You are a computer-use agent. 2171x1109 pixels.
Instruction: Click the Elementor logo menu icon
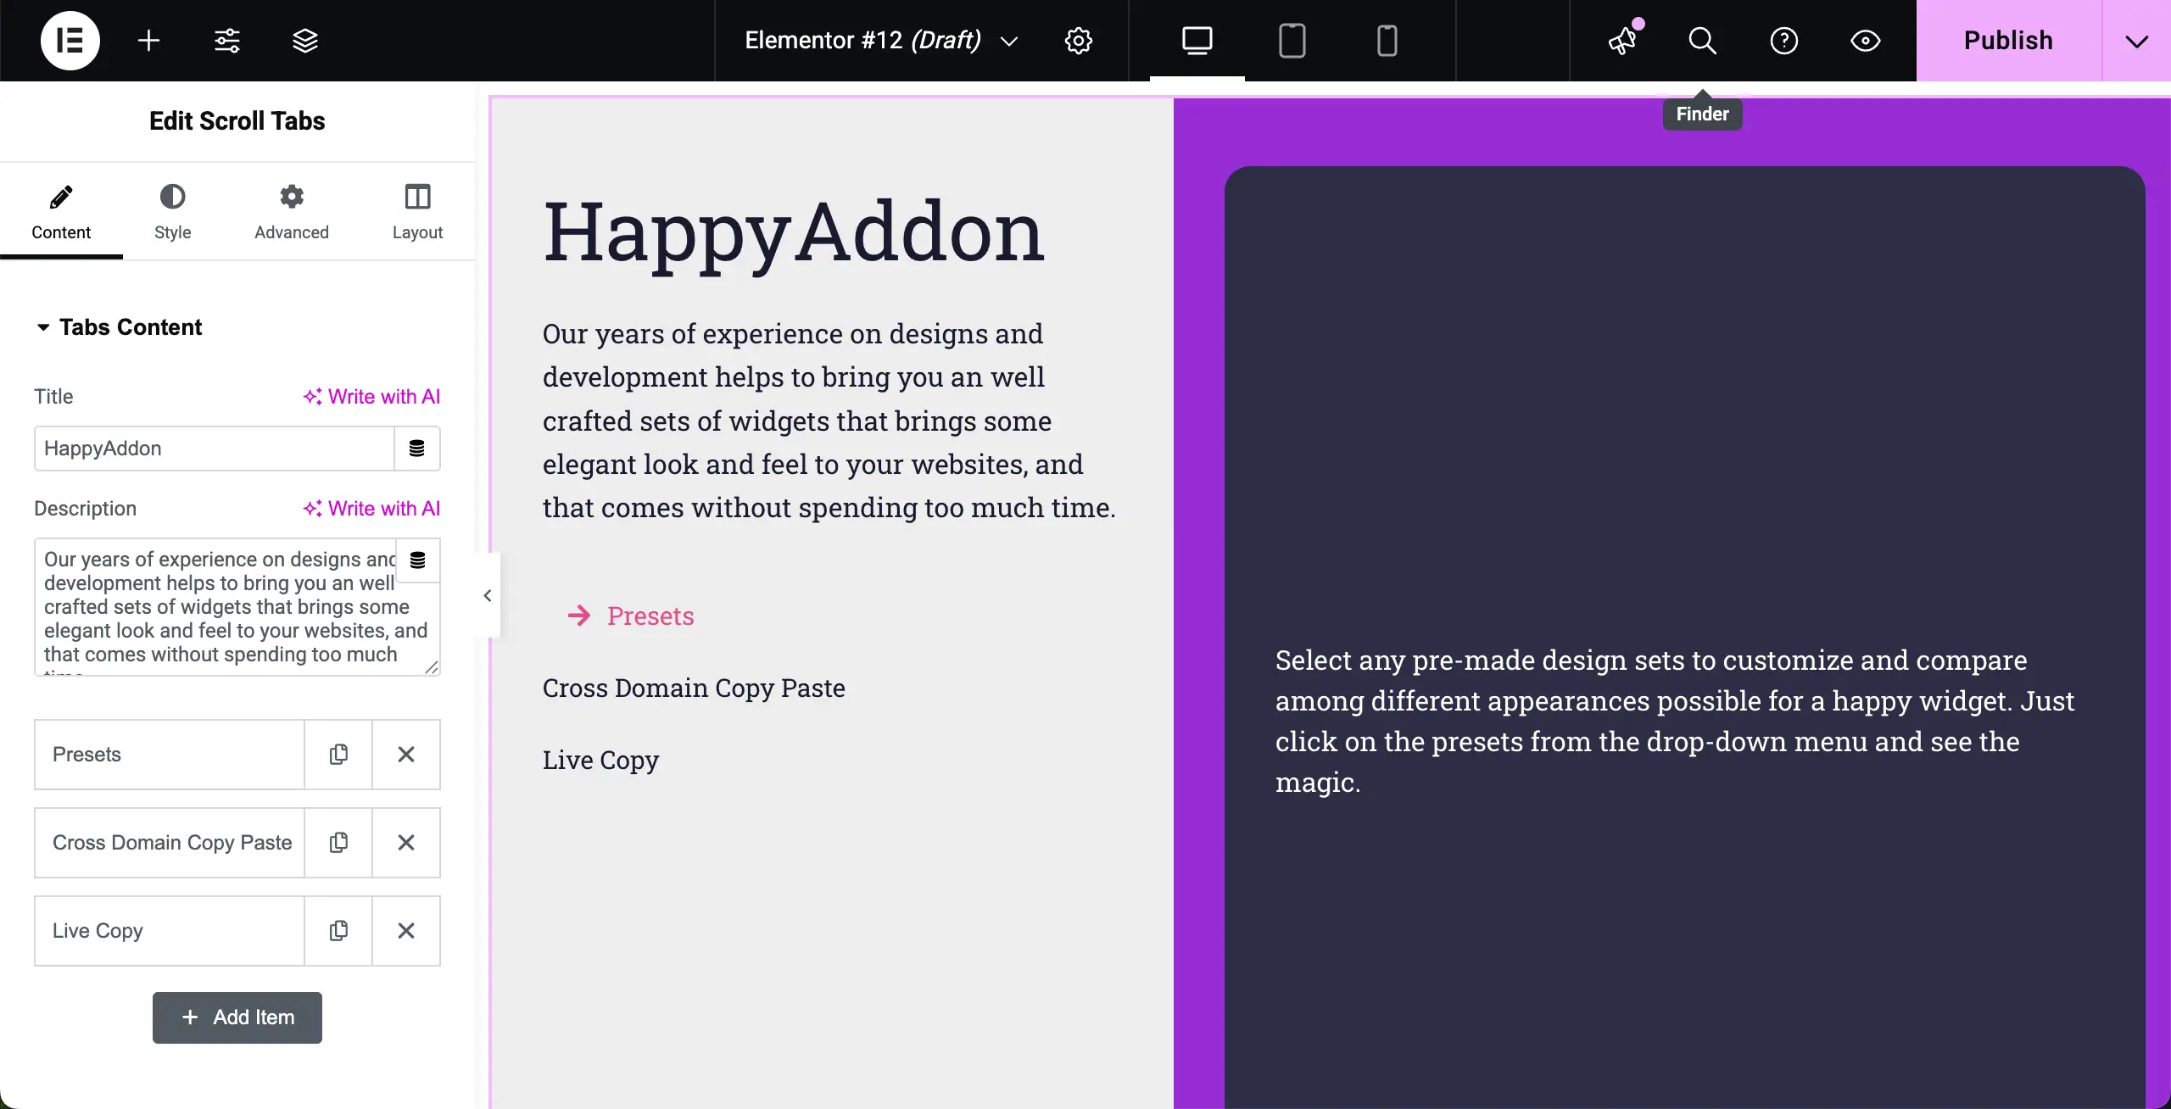point(70,41)
